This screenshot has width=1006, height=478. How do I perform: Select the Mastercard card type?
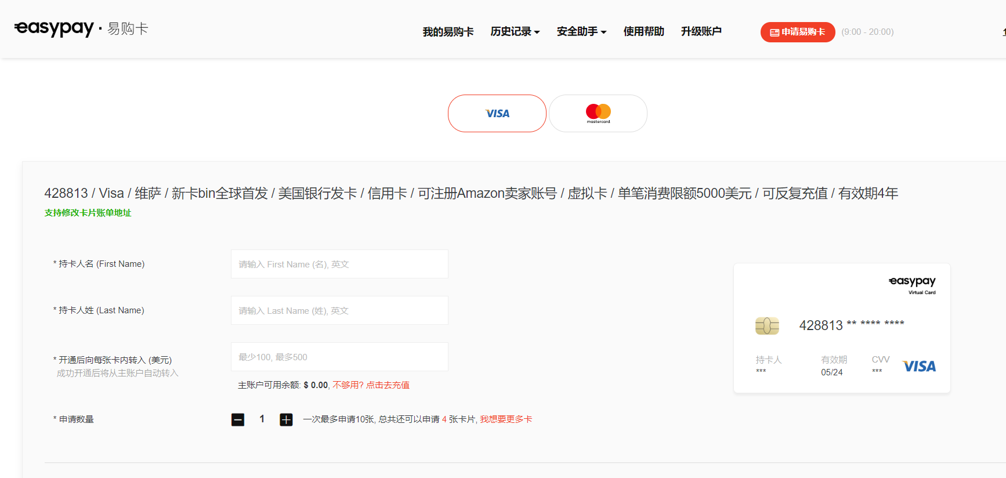[598, 114]
